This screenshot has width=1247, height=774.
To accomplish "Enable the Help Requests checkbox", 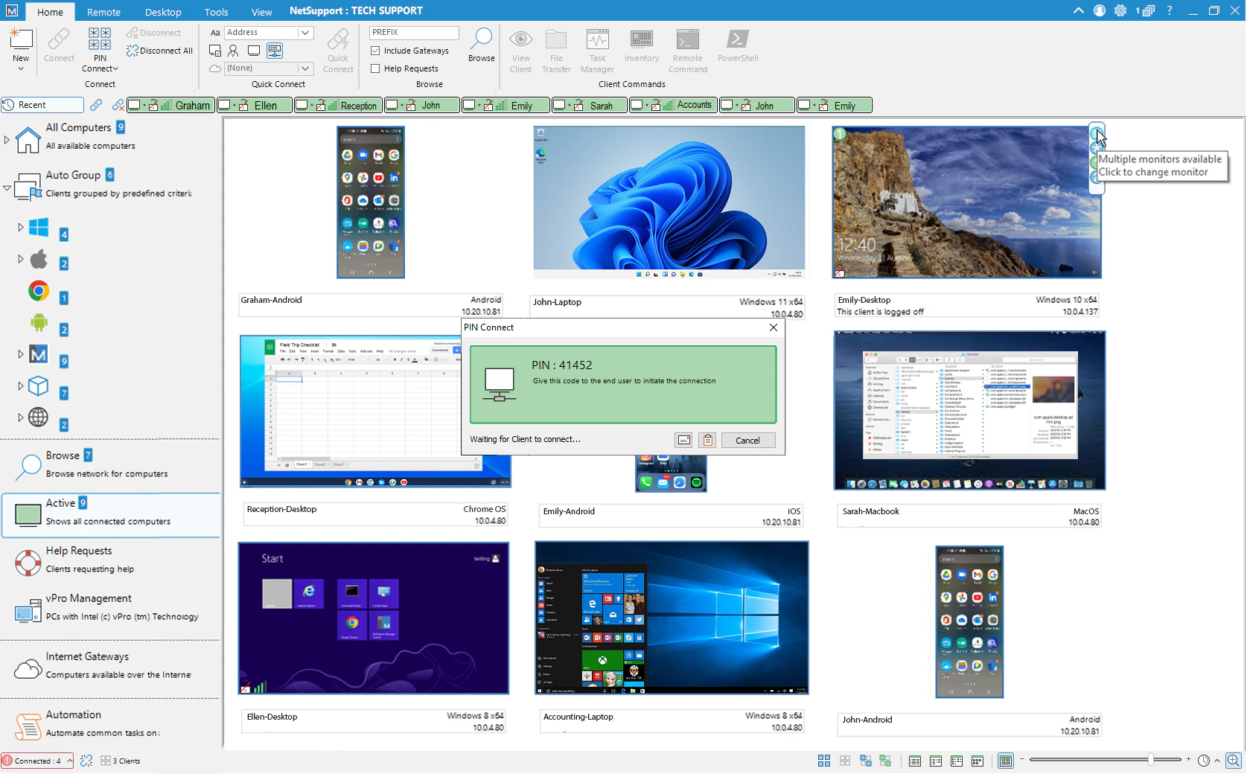I will point(375,68).
